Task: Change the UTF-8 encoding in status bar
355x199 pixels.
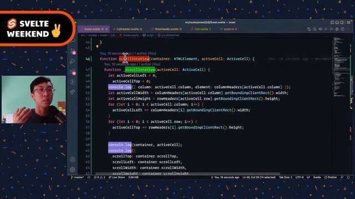Action: [300, 177]
